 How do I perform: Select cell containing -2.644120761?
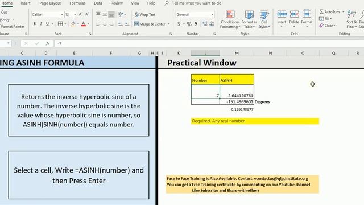click(237, 91)
